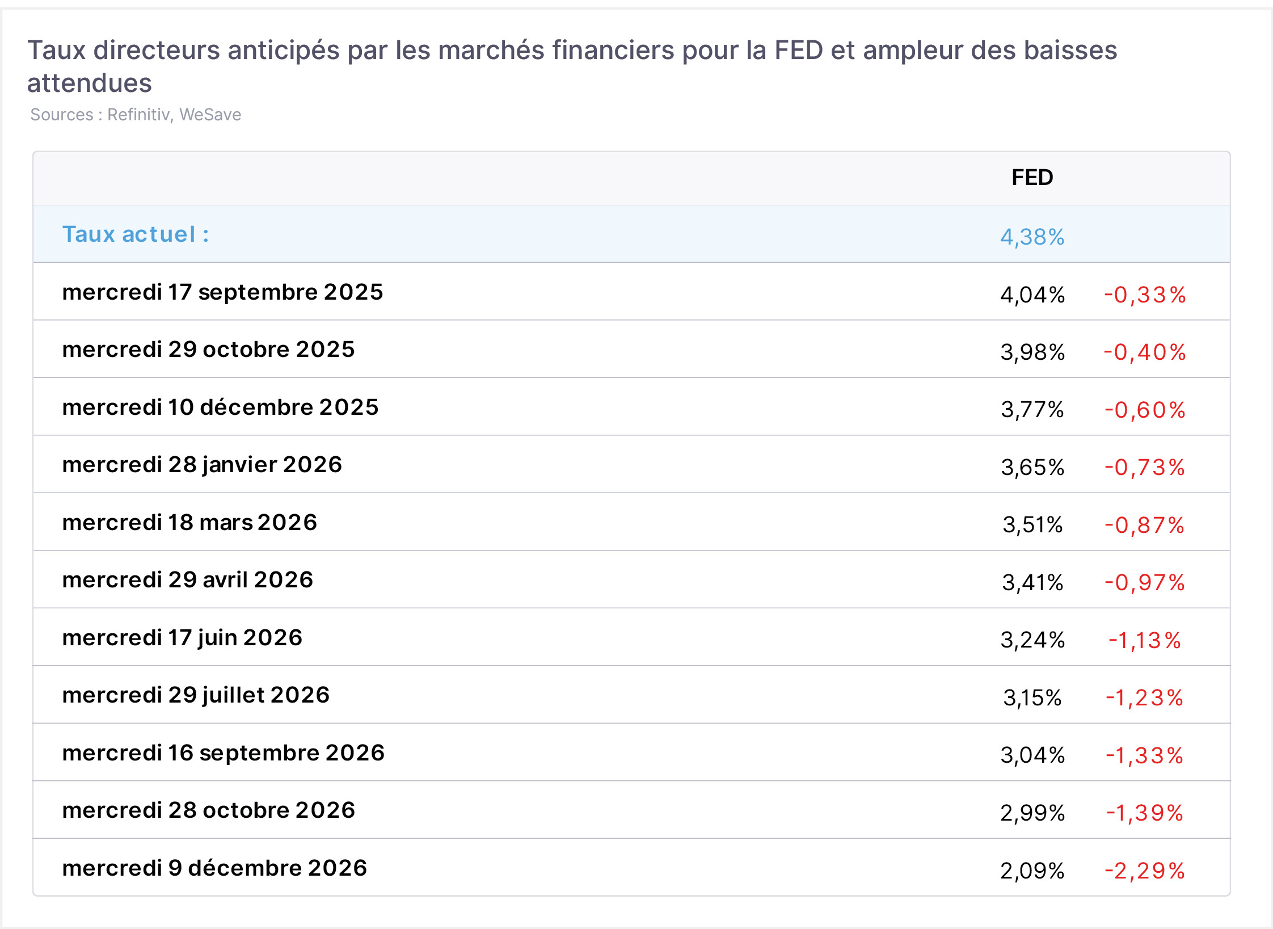The image size is (1273, 929).
Task: Select the FED column header
Action: pos(1032,178)
